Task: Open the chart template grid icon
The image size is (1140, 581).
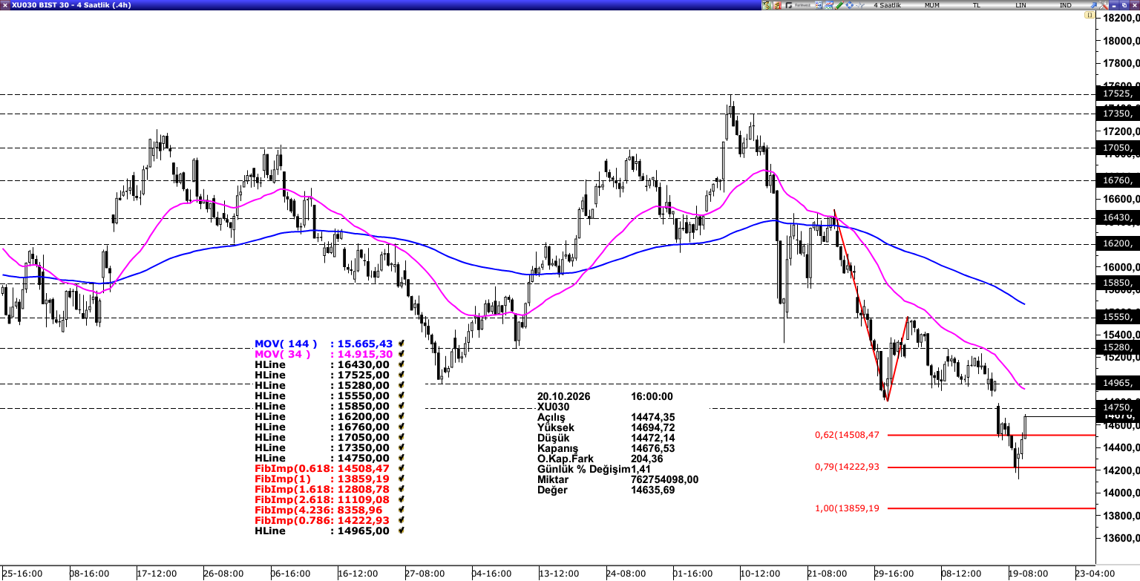Action: pos(817,5)
